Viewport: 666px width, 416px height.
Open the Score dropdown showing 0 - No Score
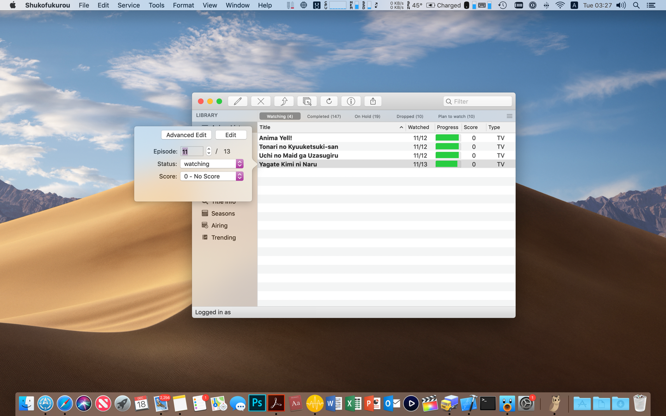212,176
